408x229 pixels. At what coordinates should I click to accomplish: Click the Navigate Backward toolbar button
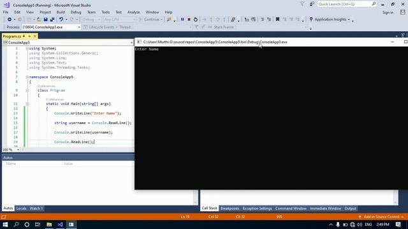(x=10, y=20)
